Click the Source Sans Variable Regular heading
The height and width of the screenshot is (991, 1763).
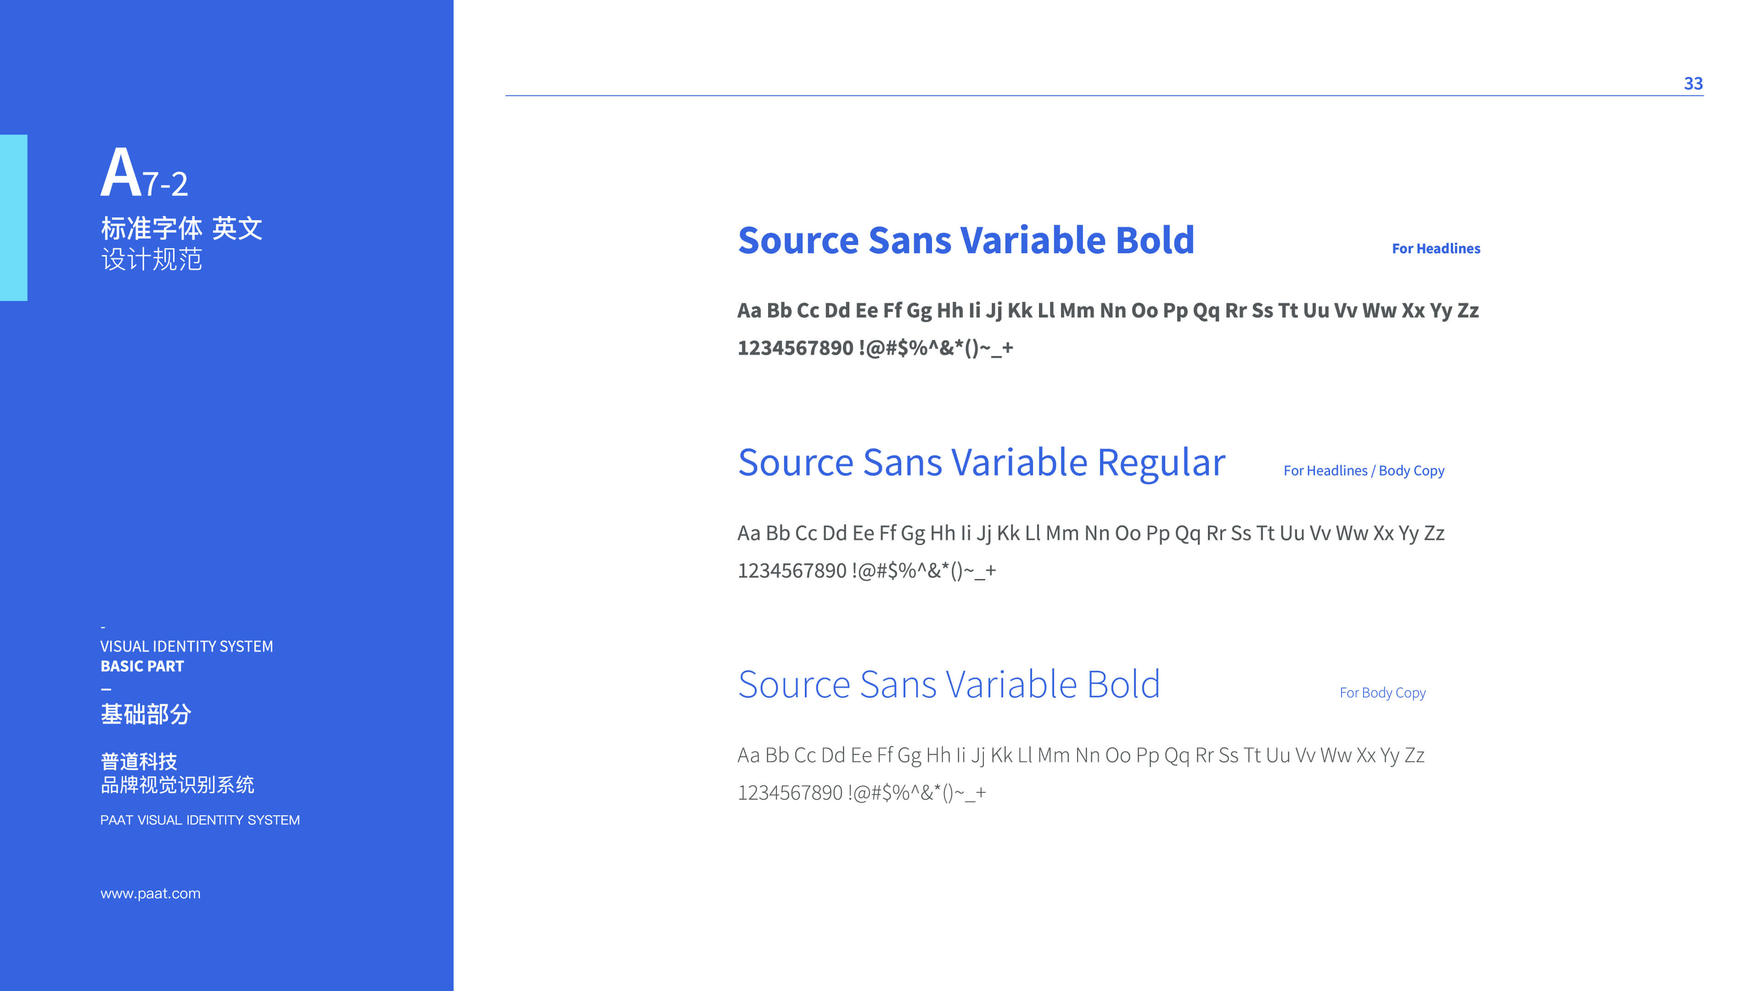982,464
